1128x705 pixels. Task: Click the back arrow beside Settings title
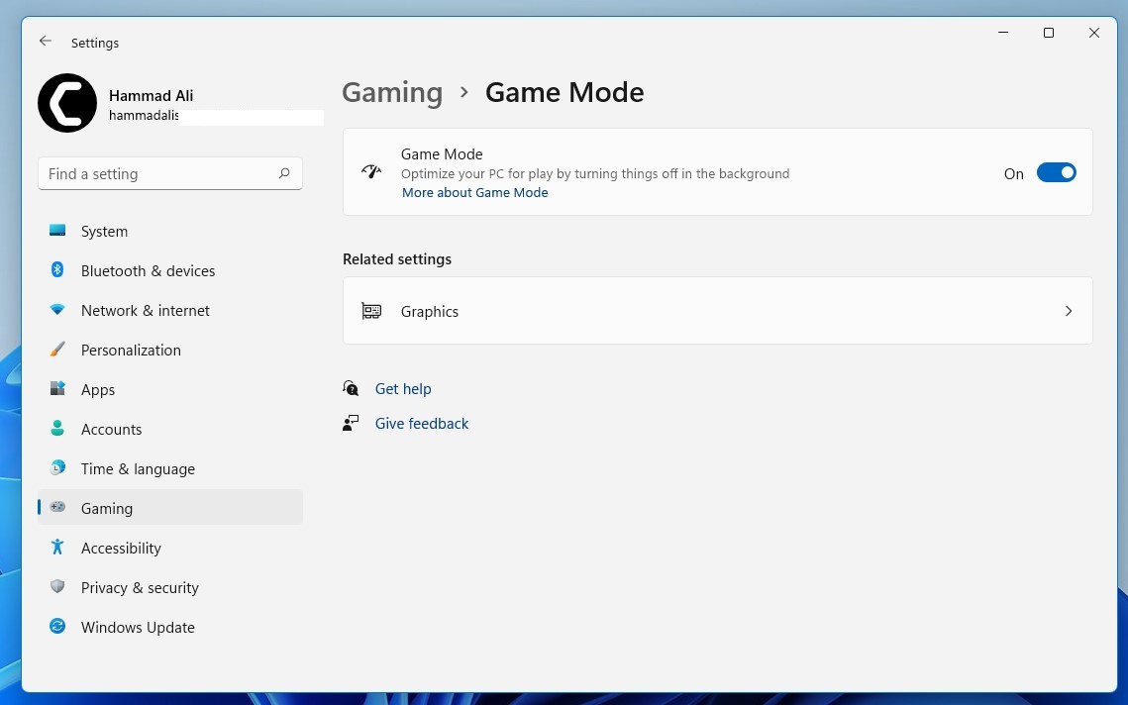[45, 42]
